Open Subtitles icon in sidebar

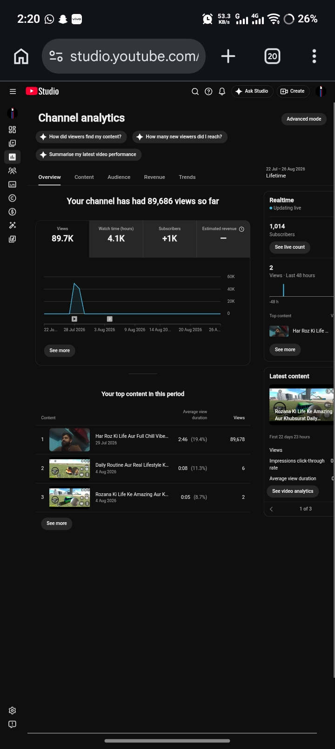click(x=13, y=184)
